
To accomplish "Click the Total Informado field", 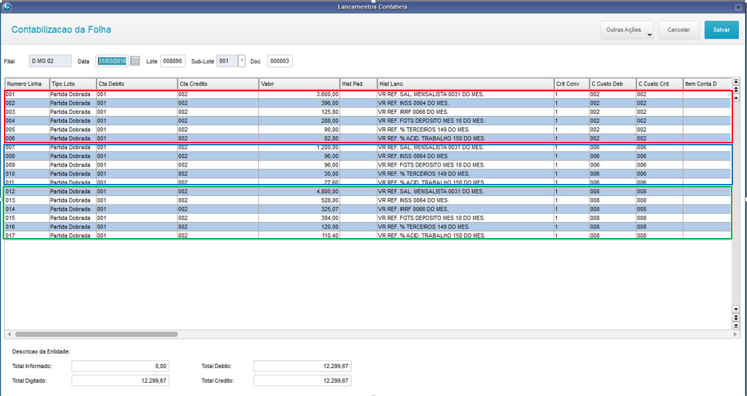I will pyautogui.click(x=121, y=366).
